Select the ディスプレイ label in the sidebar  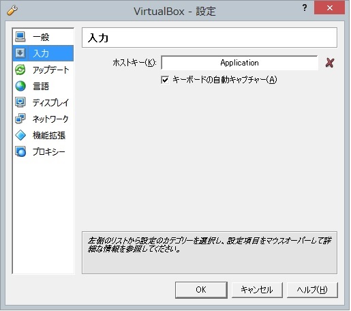(x=50, y=102)
